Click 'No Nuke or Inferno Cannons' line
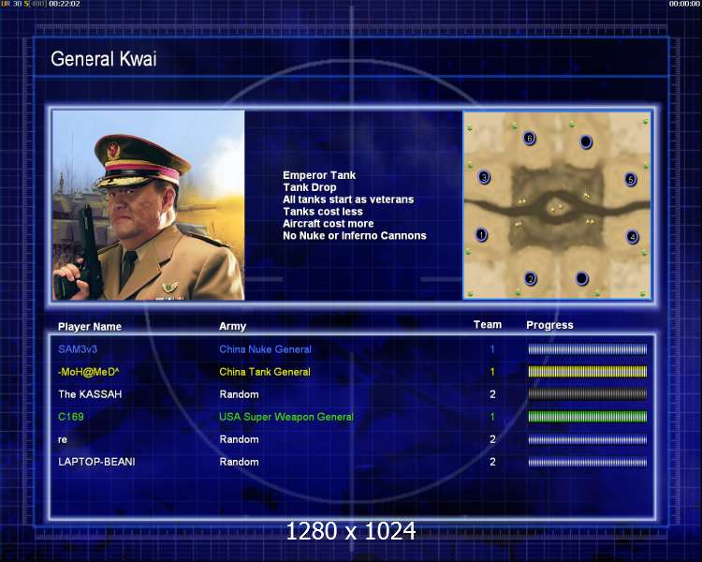 click(355, 236)
